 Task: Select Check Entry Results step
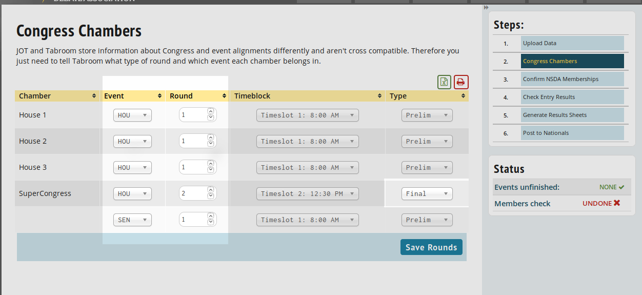tap(572, 97)
